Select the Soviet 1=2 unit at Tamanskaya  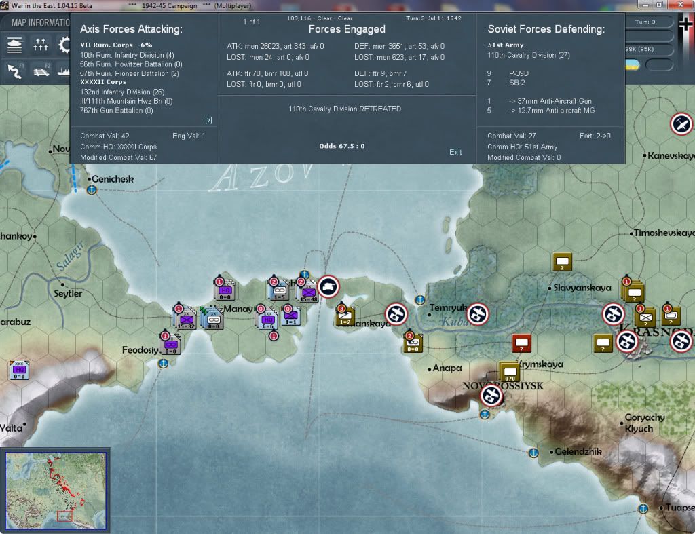345,316
